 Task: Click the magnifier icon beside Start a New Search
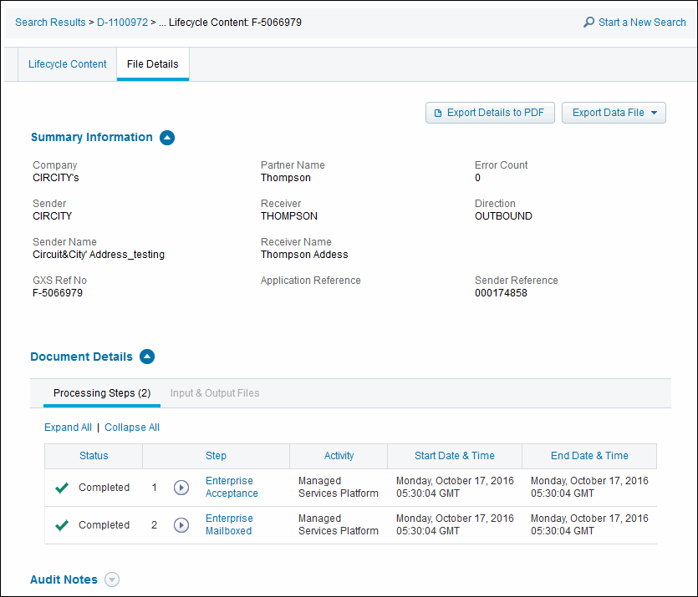(588, 23)
